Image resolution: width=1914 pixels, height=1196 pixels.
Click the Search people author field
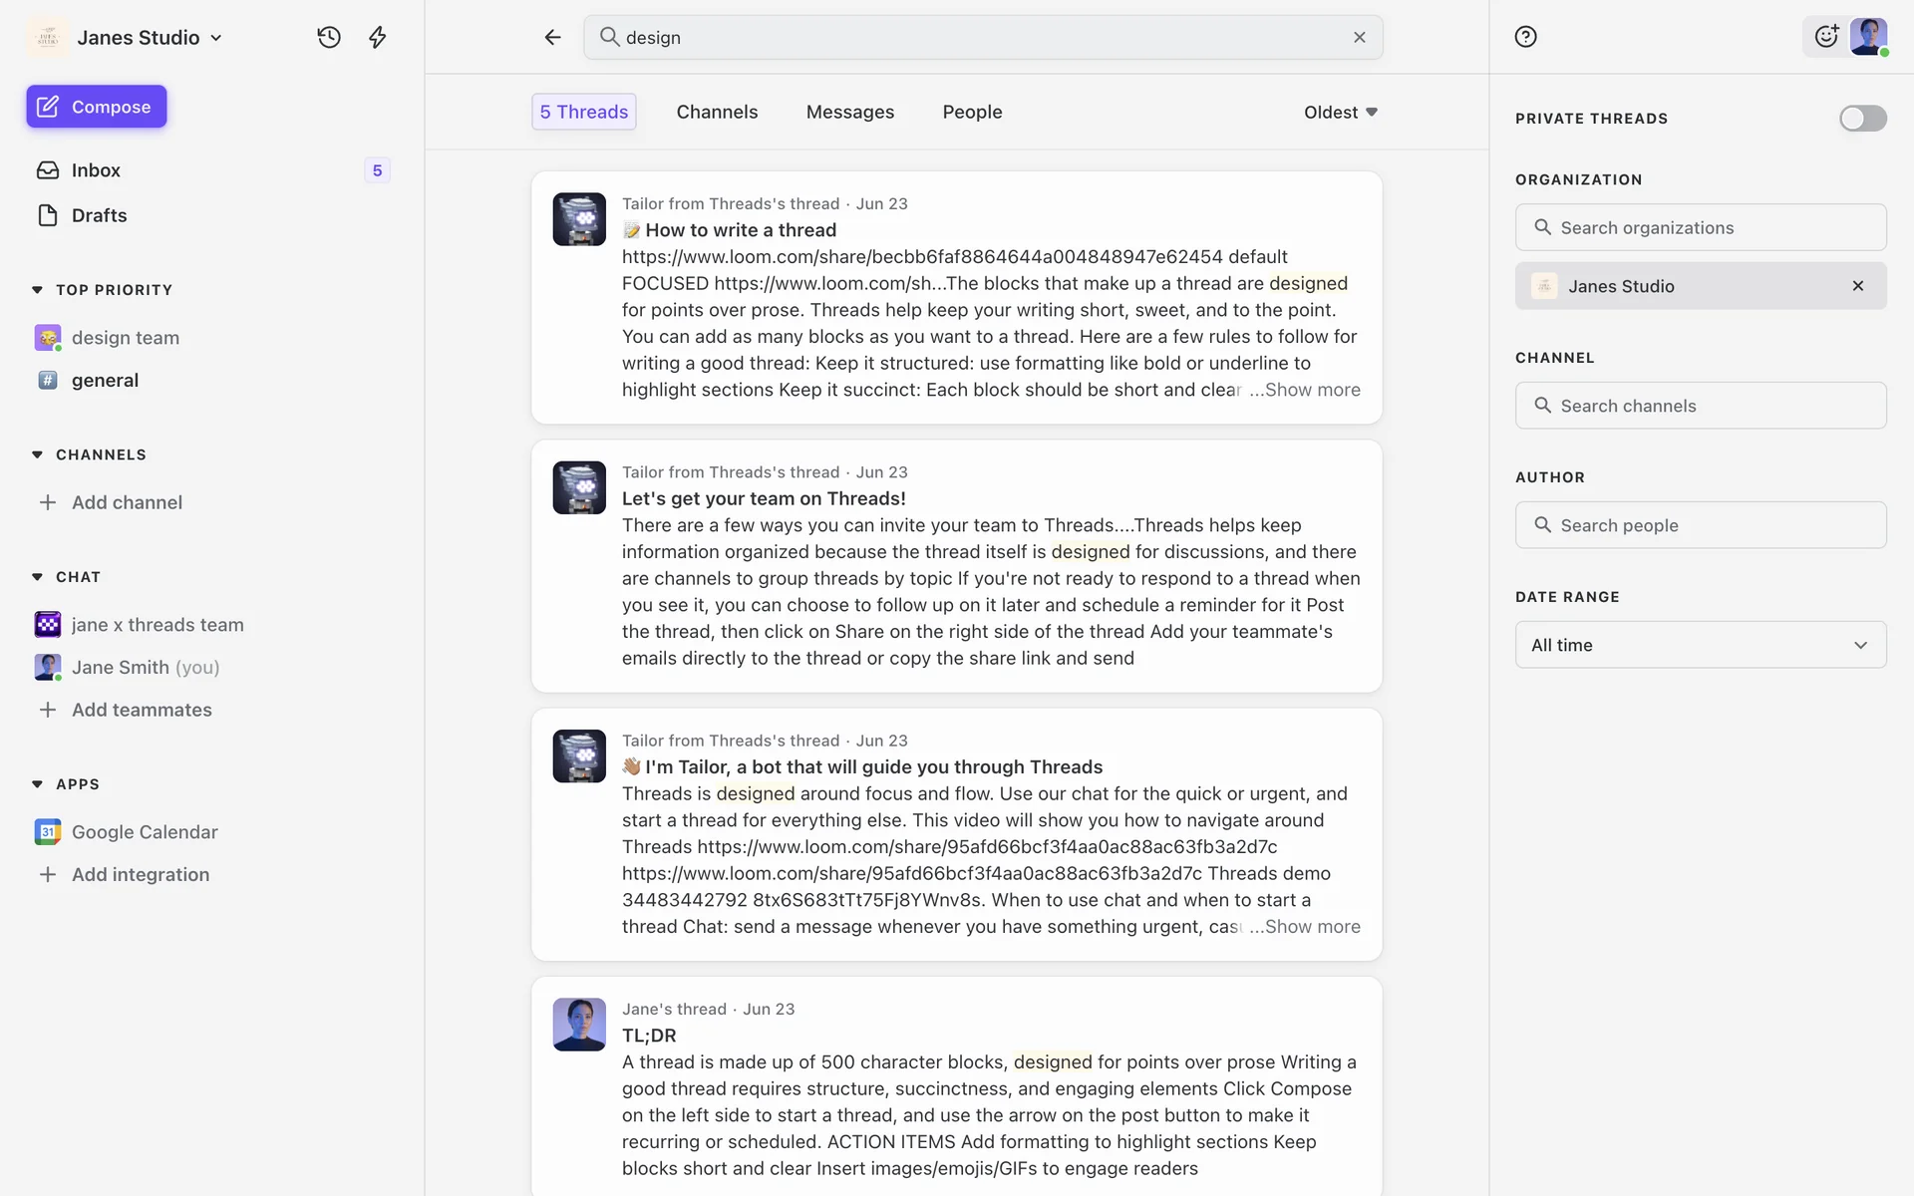1700,525
